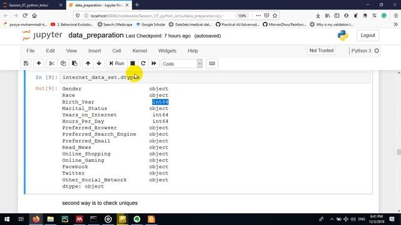Click the ENG language indicator

tap(362, 219)
